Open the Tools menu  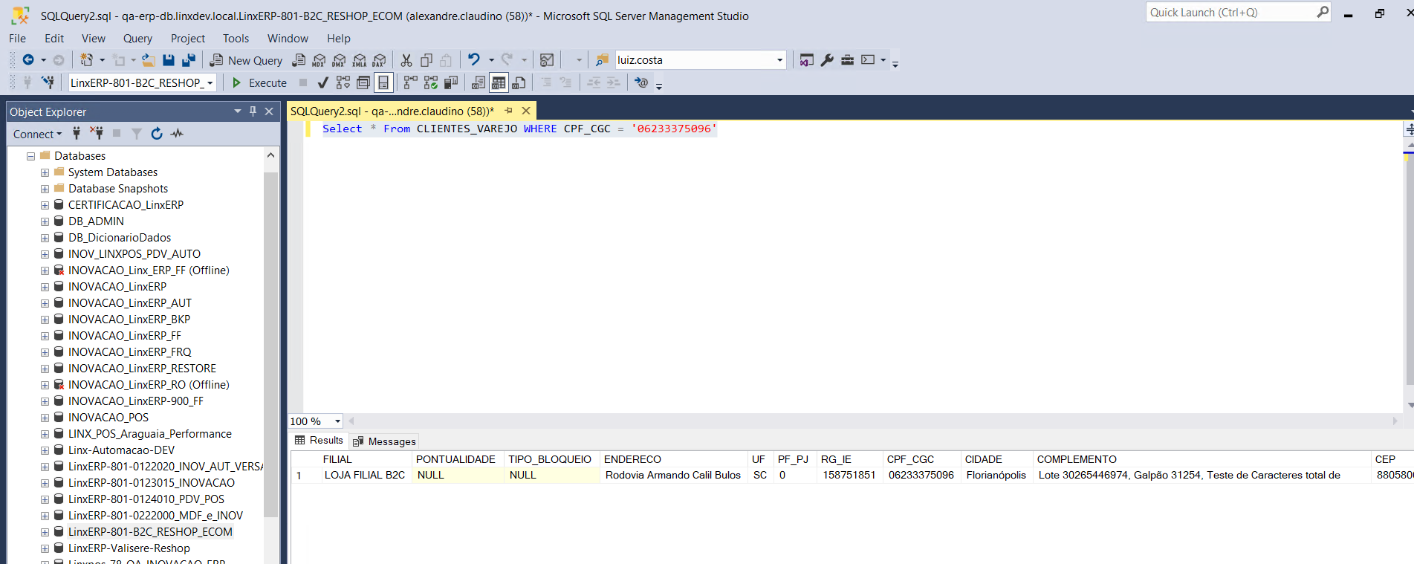coord(236,39)
